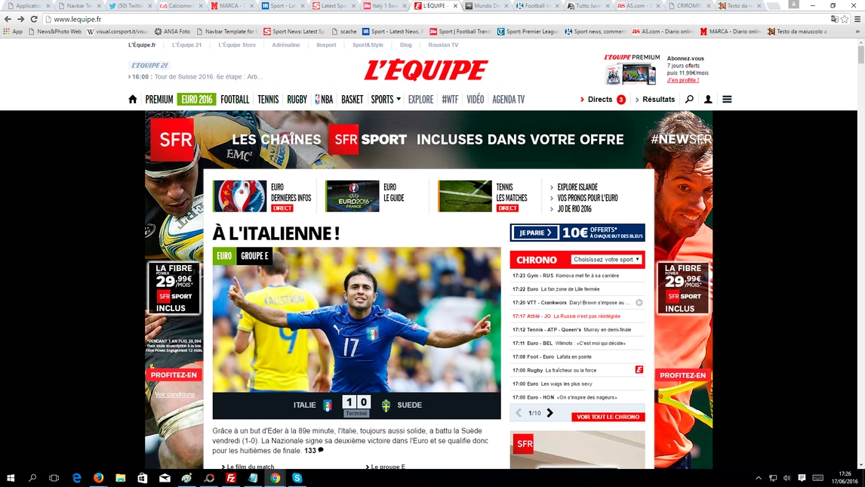Open File Explorer from taskbar

pyautogui.click(x=120, y=478)
